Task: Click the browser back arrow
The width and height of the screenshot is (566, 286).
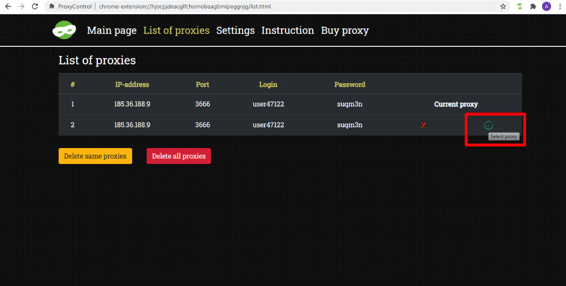Action: [x=8, y=6]
